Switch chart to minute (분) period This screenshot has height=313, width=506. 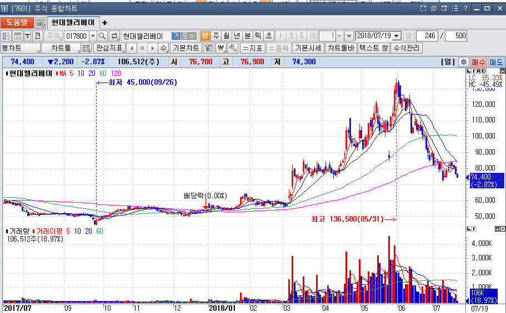click(x=248, y=35)
